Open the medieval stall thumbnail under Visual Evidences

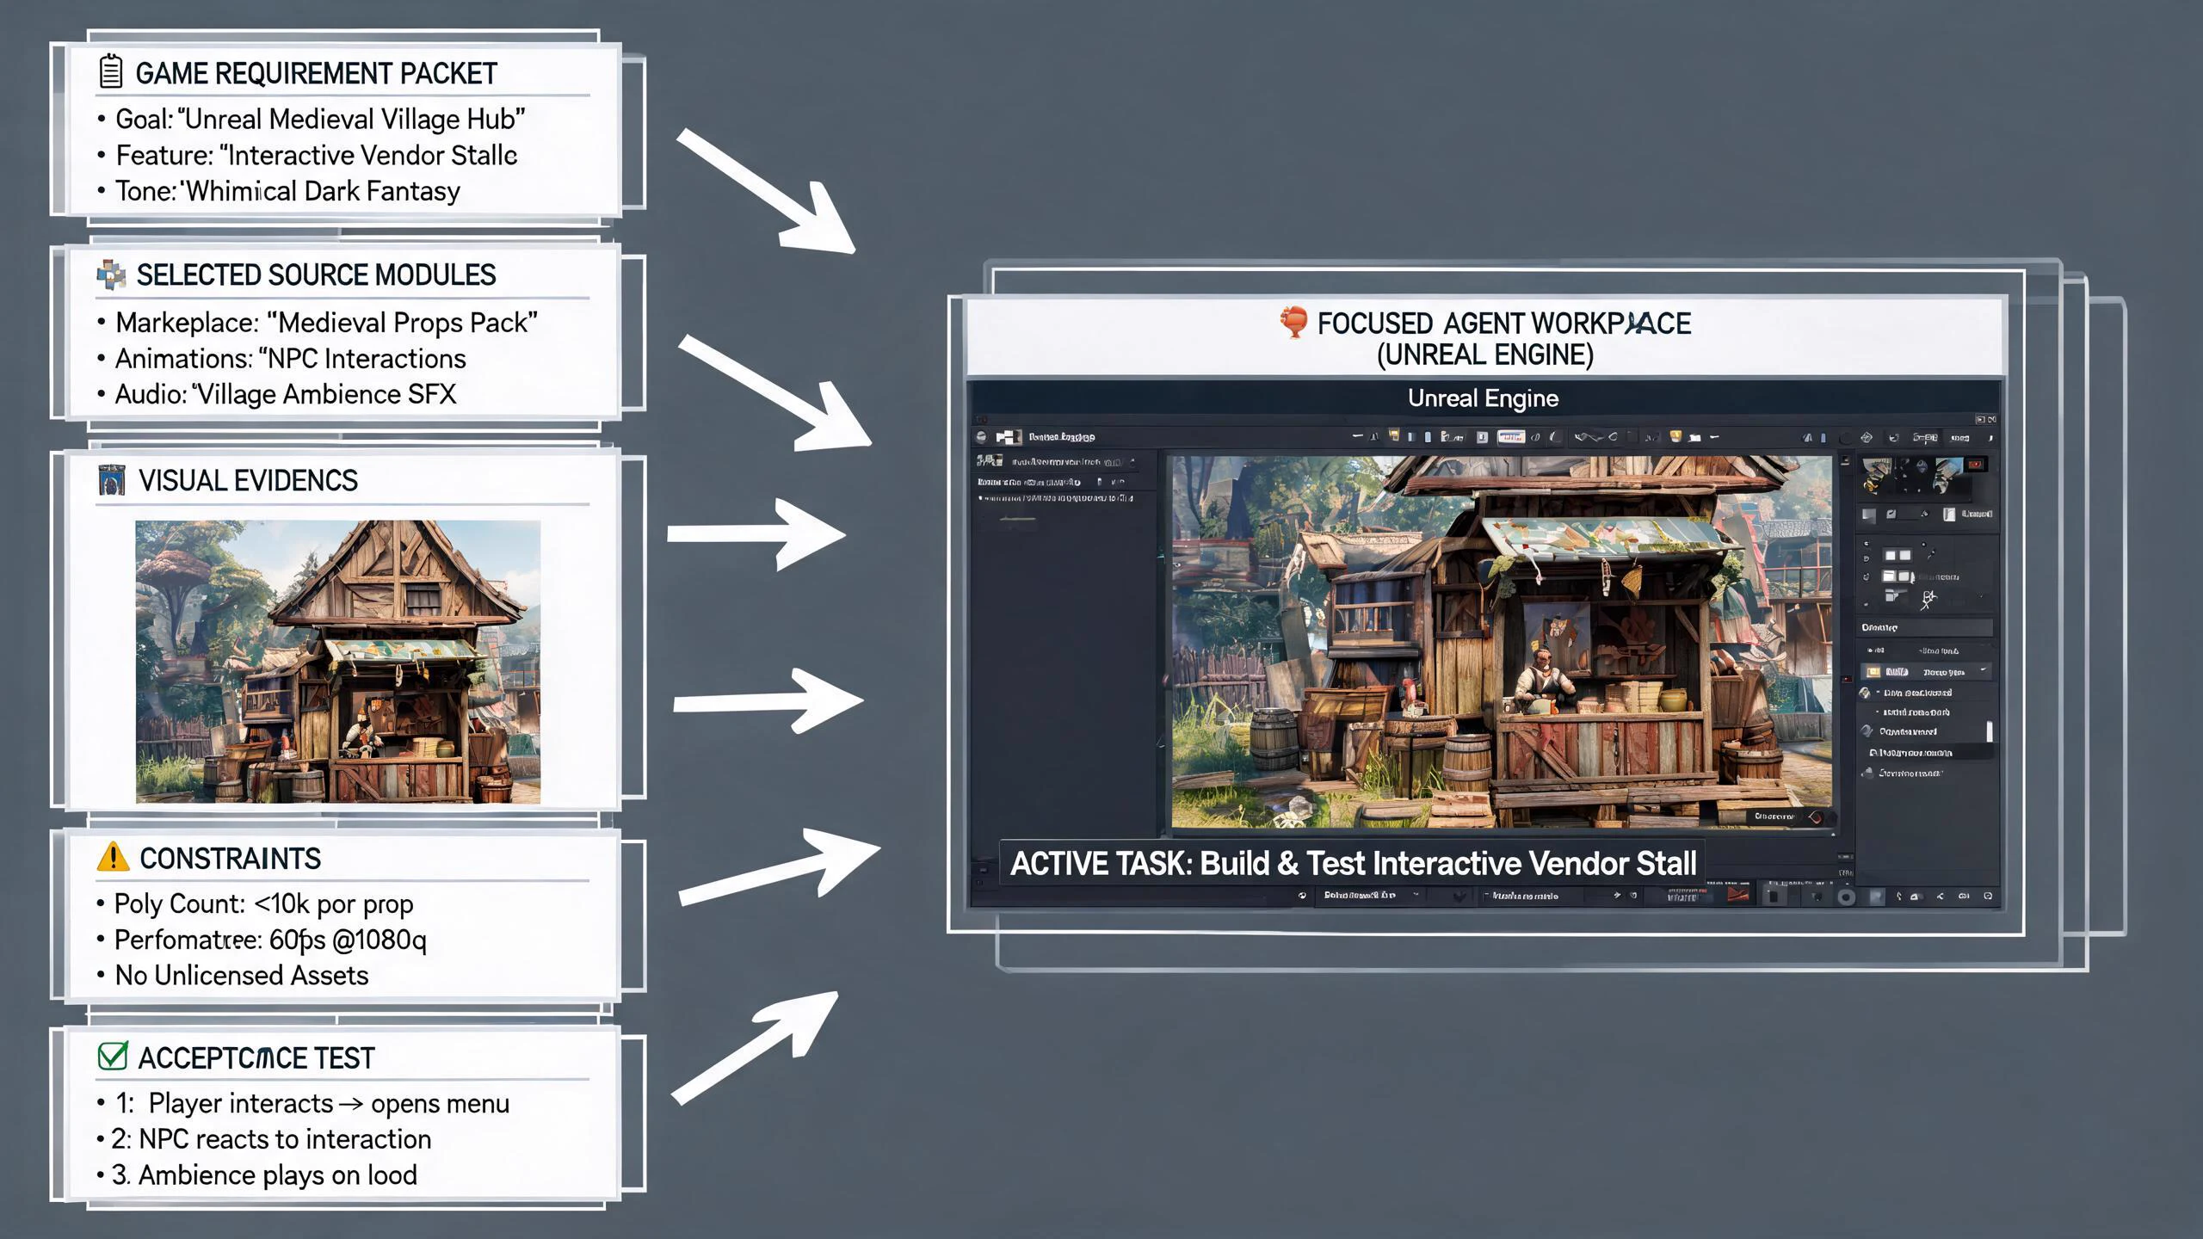click(338, 662)
